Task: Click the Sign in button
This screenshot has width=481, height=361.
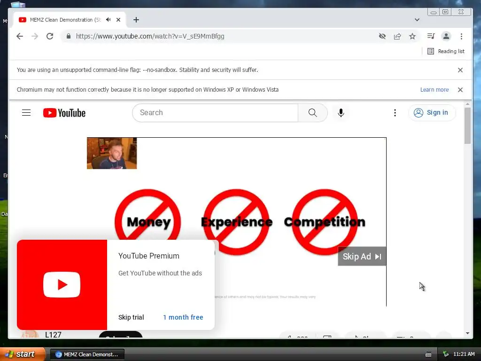Action: click(x=432, y=113)
